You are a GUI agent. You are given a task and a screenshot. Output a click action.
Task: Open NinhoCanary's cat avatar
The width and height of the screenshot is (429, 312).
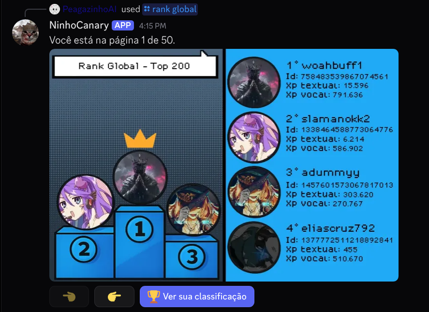[25, 32]
